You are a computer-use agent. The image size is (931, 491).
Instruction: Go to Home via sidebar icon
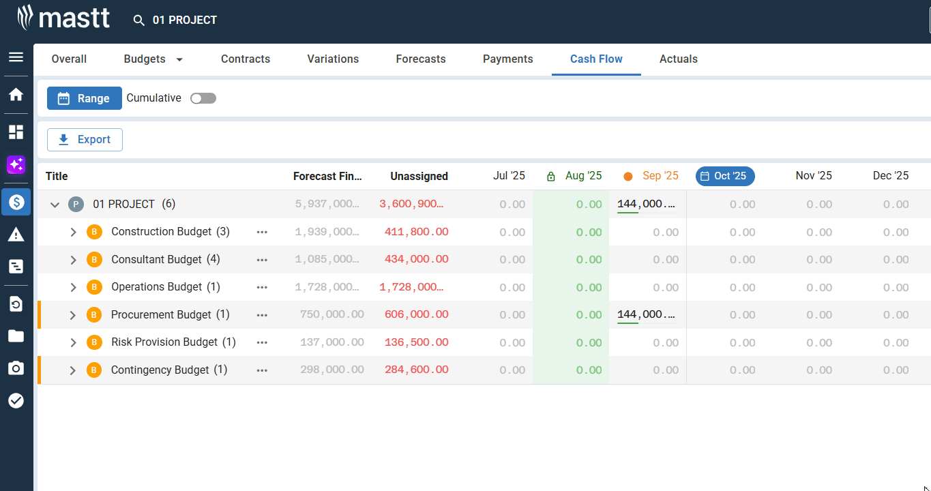[x=16, y=95]
